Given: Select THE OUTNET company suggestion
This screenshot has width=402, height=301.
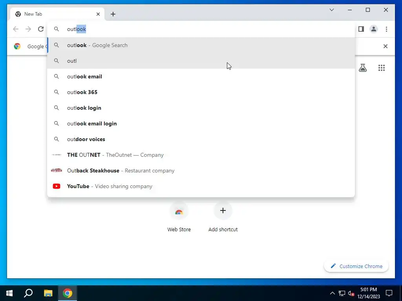Looking at the screenshot, I should point(201,155).
